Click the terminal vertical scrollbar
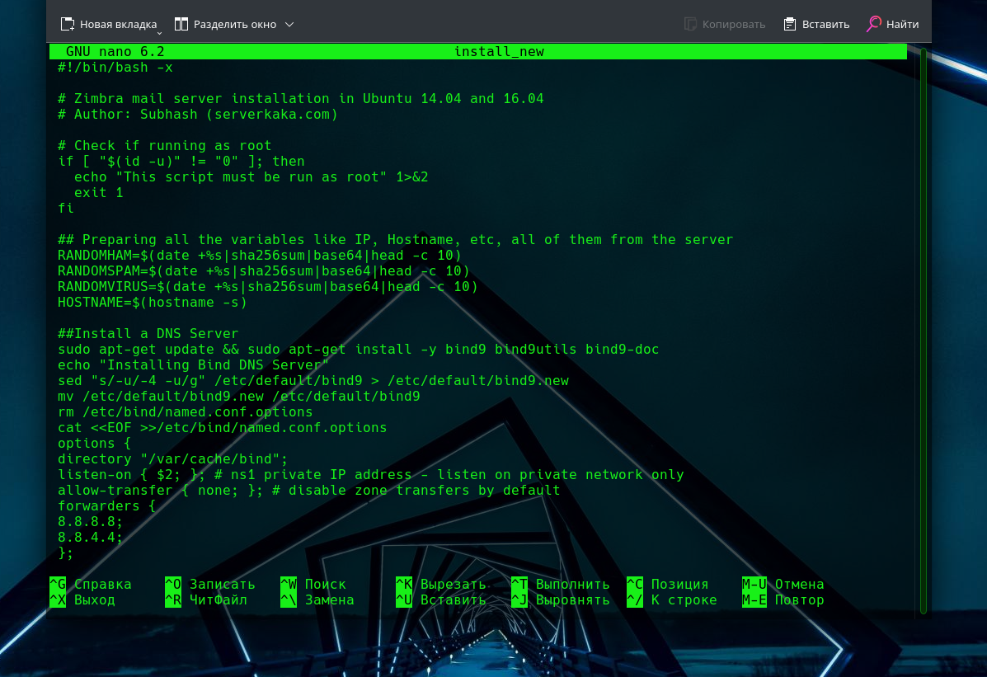The image size is (987, 677). pos(924,331)
